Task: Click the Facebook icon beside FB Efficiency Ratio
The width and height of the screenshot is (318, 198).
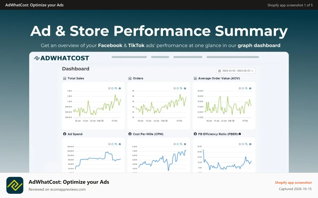Action: (195, 134)
